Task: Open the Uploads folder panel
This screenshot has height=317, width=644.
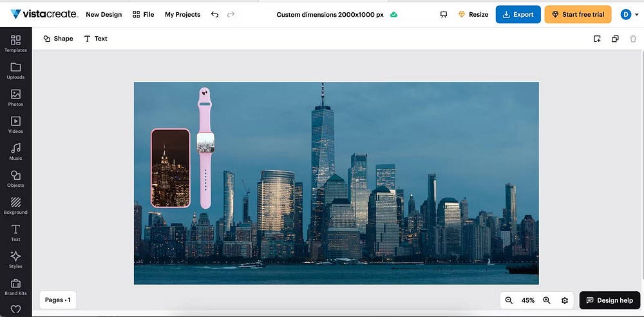Action: (x=15, y=70)
